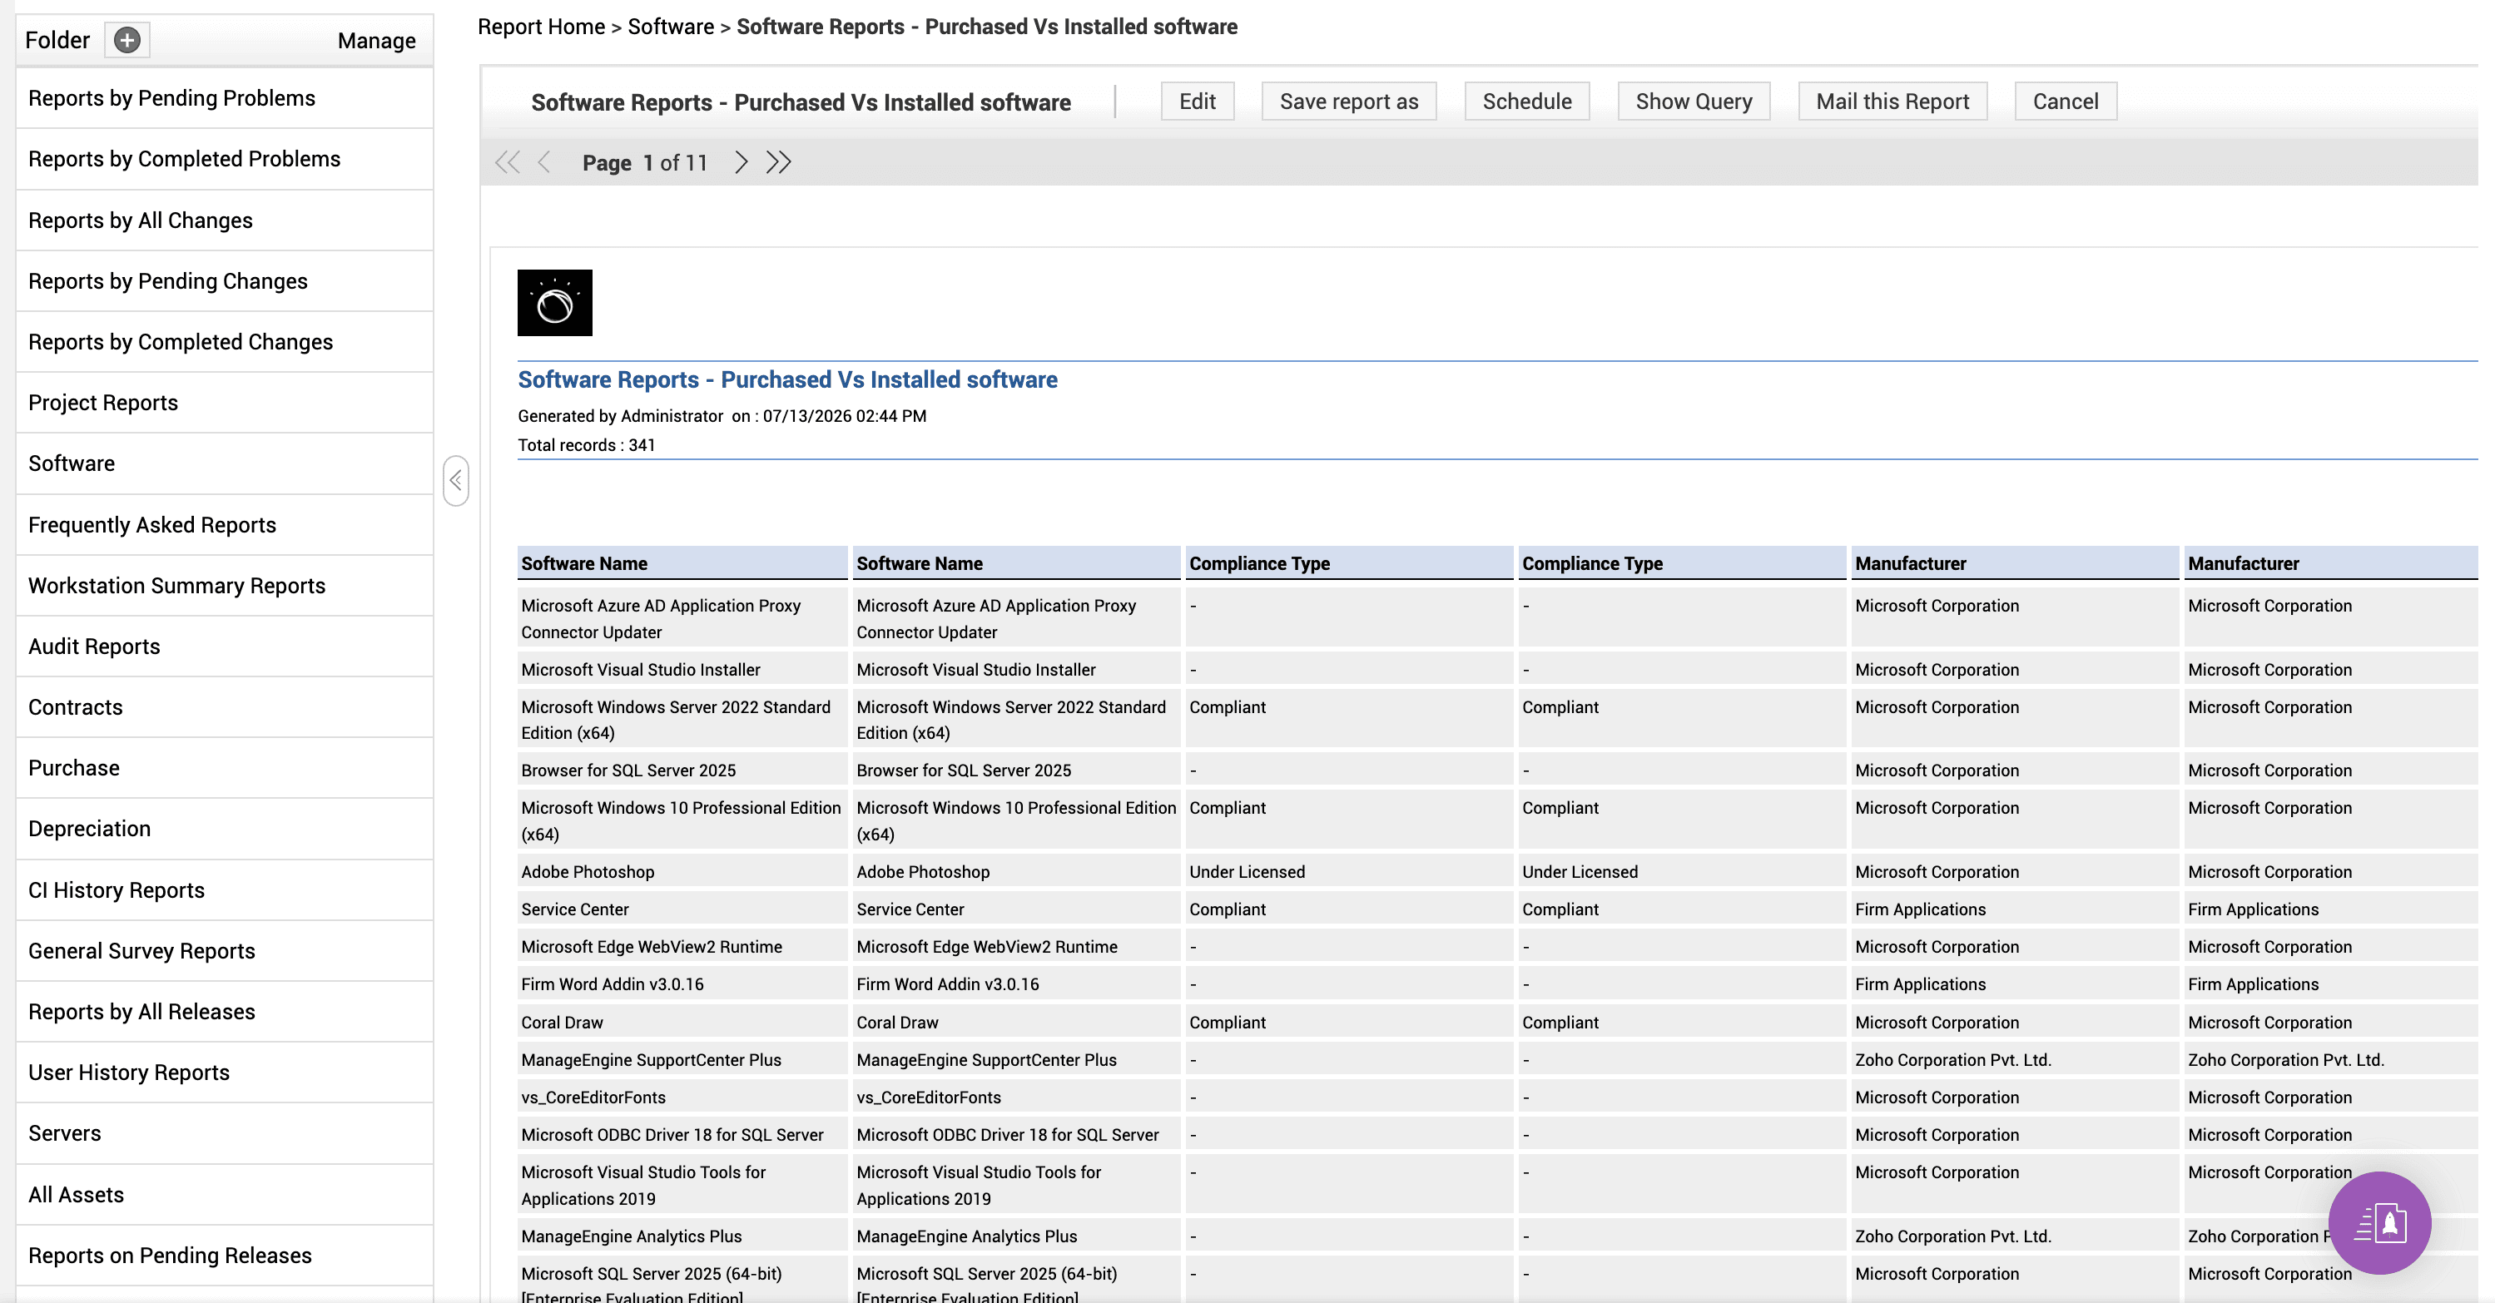Mail this Report

pyautogui.click(x=1892, y=102)
